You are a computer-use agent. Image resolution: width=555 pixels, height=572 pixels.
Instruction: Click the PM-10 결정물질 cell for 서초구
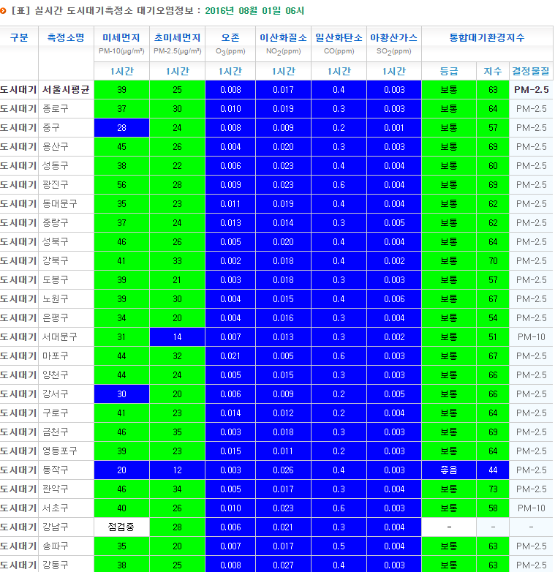(x=531, y=508)
